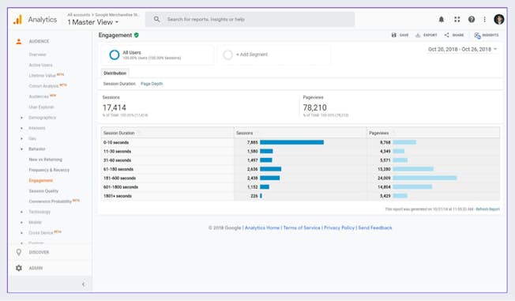Switch to the Page Depth view
515x301 pixels.
click(x=152, y=84)
